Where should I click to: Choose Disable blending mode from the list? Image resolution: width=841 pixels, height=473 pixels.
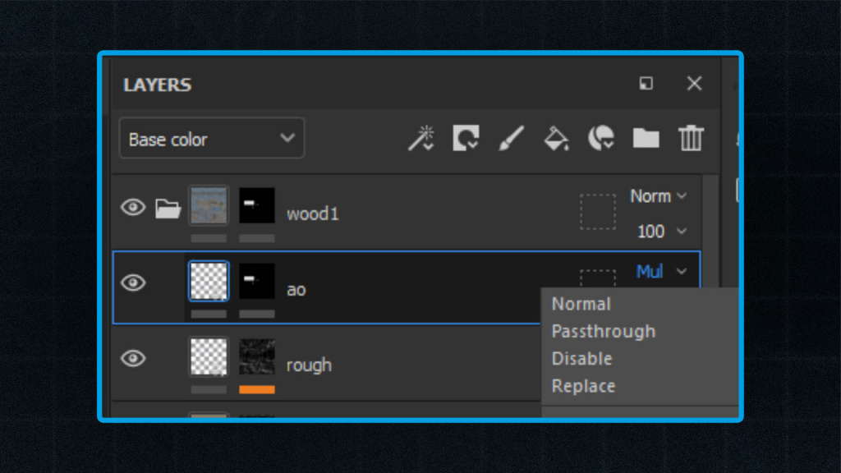click(x=582, y=358)
